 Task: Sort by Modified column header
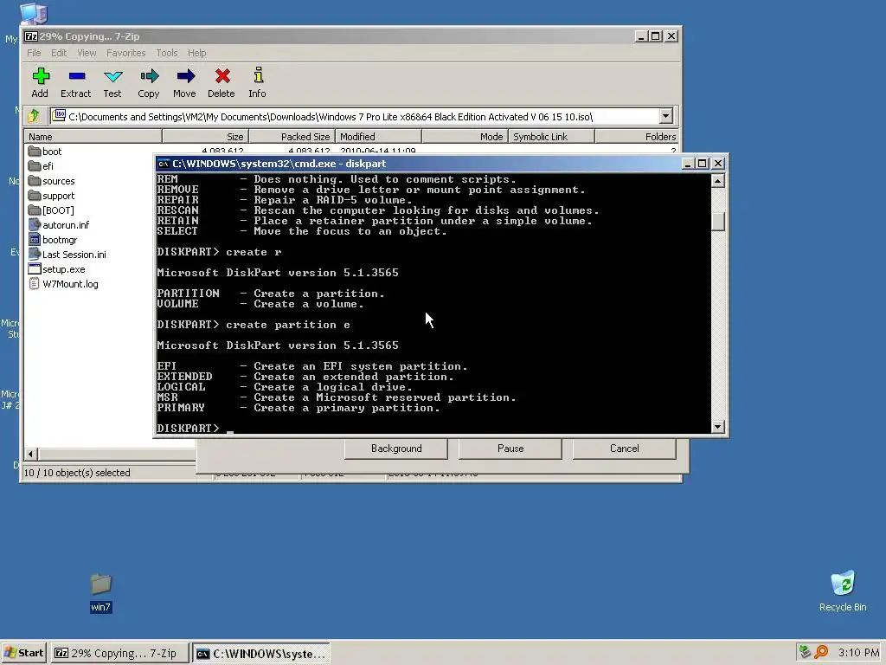(379, 136)
